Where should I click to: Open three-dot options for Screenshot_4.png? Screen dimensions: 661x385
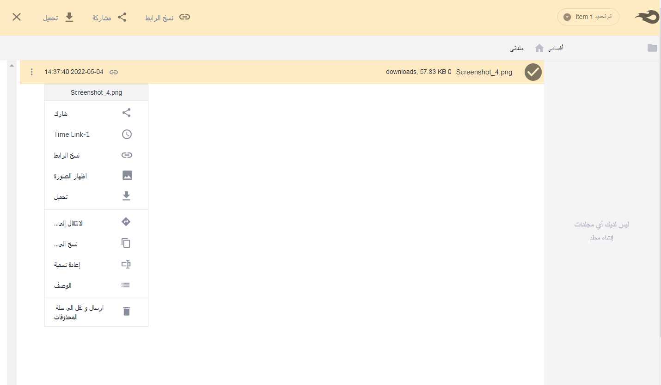click(x=31, y=72)
